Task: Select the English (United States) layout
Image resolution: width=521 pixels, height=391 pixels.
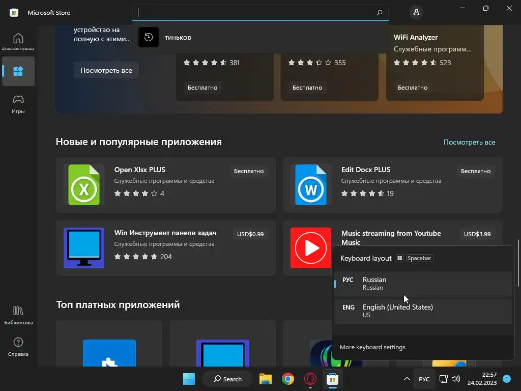Action: [423, 311]
